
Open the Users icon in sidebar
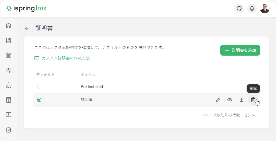coord(9,70)
